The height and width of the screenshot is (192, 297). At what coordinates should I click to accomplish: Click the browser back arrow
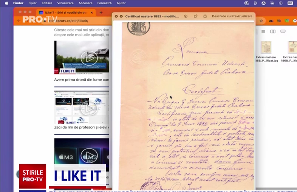(19, 21)
